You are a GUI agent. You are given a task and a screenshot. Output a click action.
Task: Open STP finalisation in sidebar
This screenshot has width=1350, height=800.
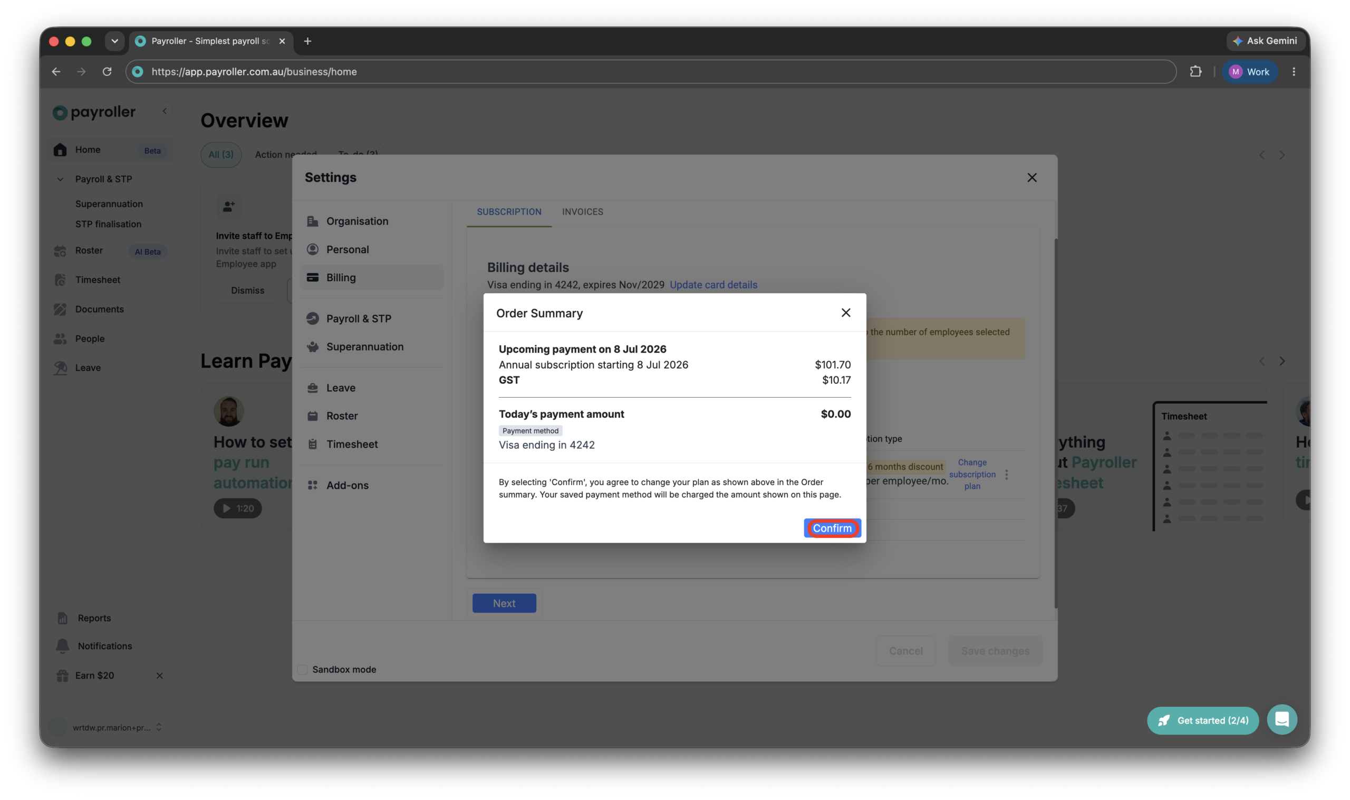click(108, 224)
